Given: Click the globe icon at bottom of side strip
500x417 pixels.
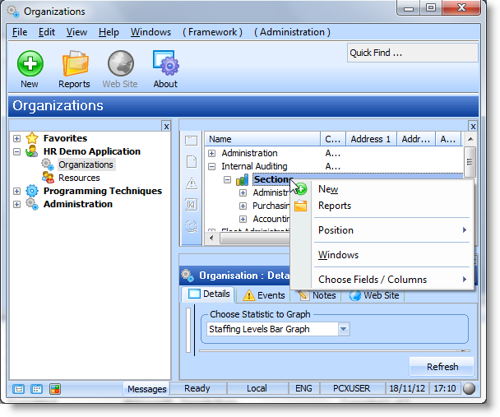Looking at the screenshot, I should (x=192, y=226).
